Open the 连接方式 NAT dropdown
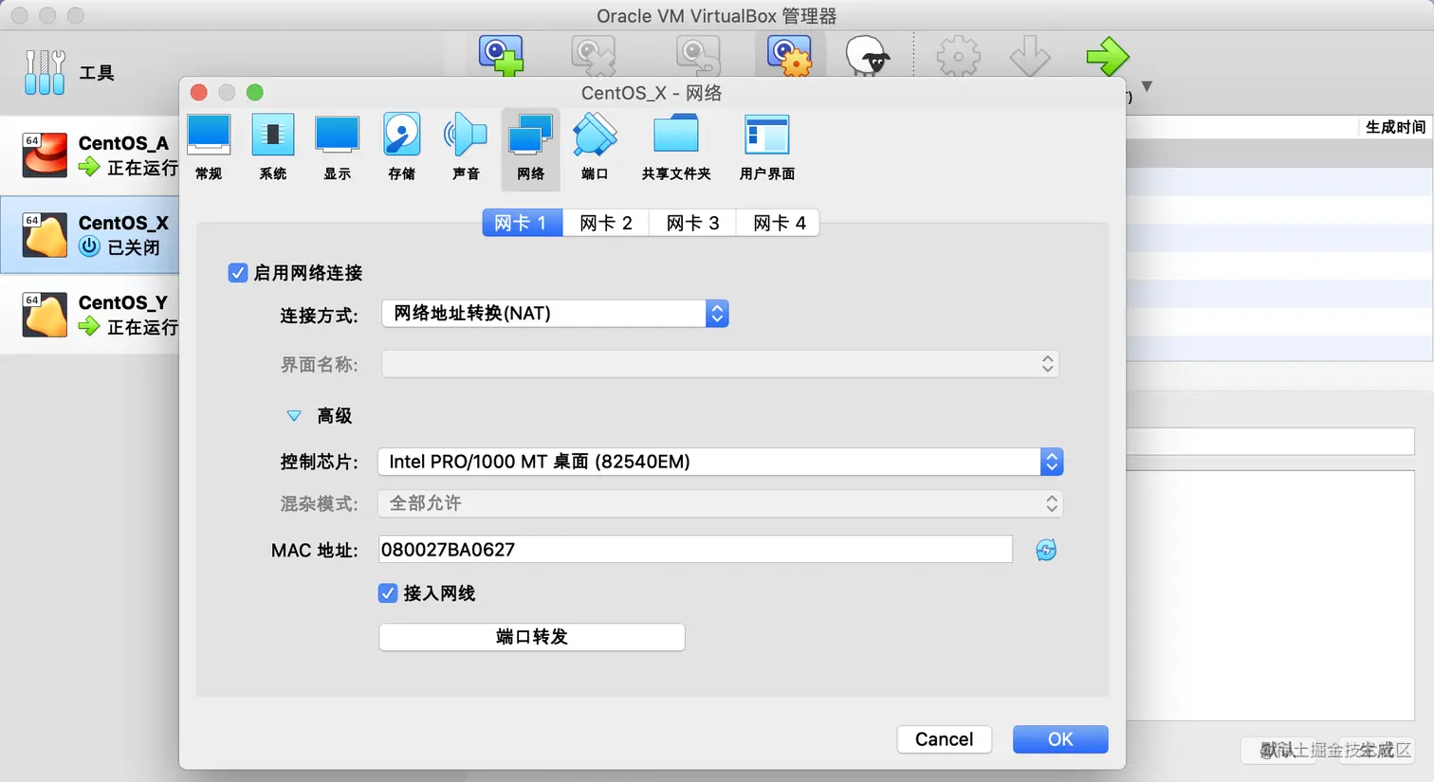This screenshot has width=1434, height=782. point(555,314)
